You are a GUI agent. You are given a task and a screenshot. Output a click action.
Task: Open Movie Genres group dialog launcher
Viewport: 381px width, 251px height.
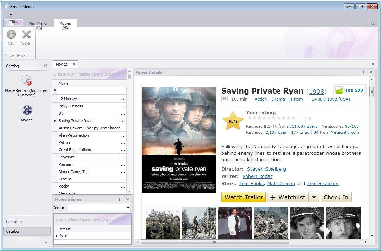tap(33, 56)
